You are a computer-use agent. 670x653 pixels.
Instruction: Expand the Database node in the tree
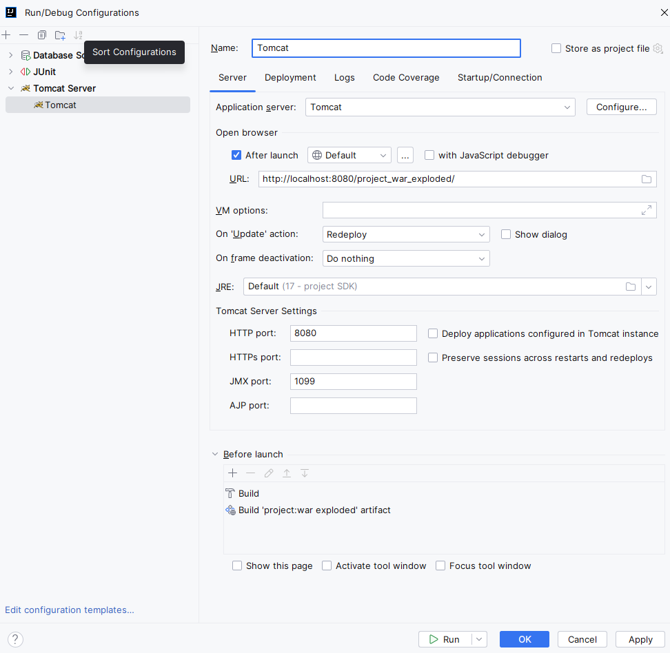(11, 56)
